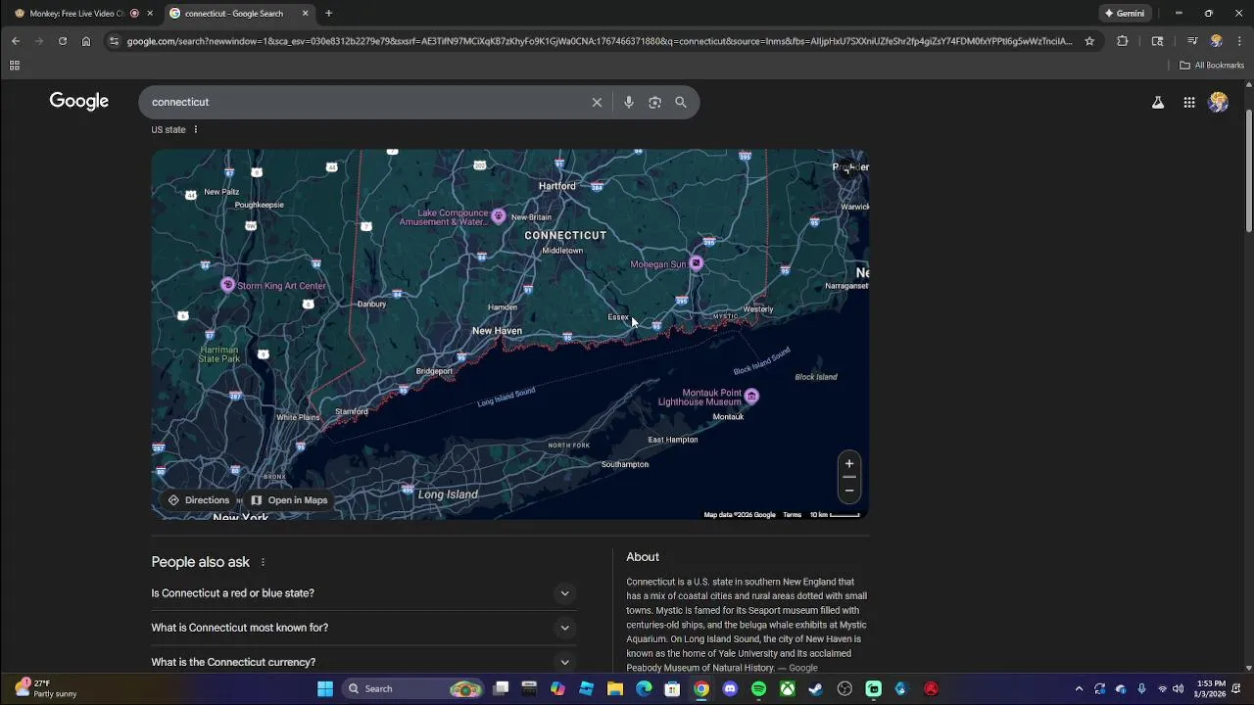Screen dimensions: 1254x705
Task: Open File Explorer from taskbar
Action: tap(615, 688)
